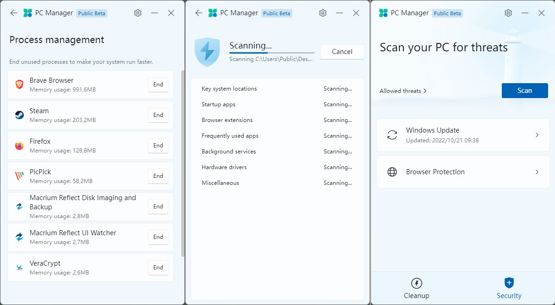The height and width of the screenshot is (305, 555).
Task: Click the 'Scan your PC for threats' heading
Action: [444, 48]
